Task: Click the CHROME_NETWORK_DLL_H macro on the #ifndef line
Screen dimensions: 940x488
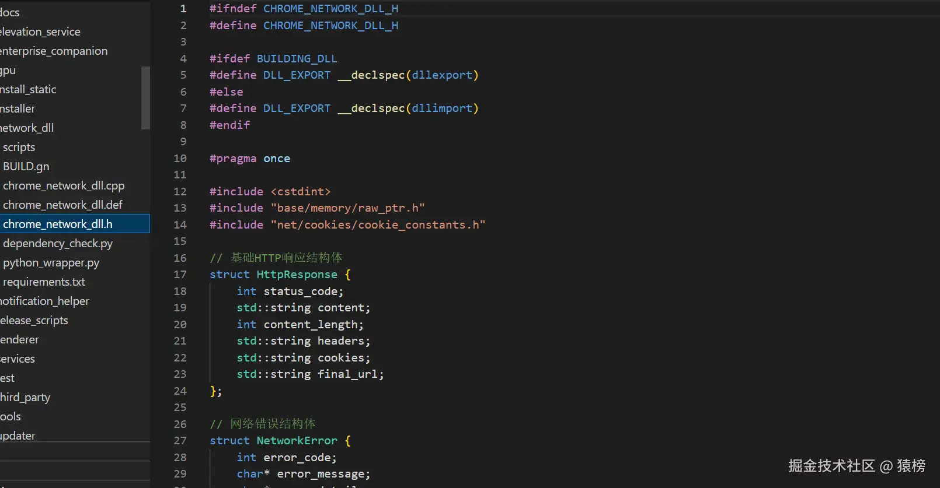Action: pyautogui.click(x=331, y=9)
